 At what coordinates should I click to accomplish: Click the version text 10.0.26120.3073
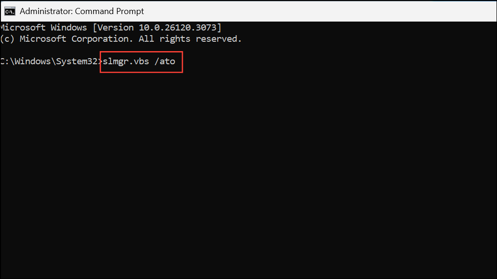[178, 27]
